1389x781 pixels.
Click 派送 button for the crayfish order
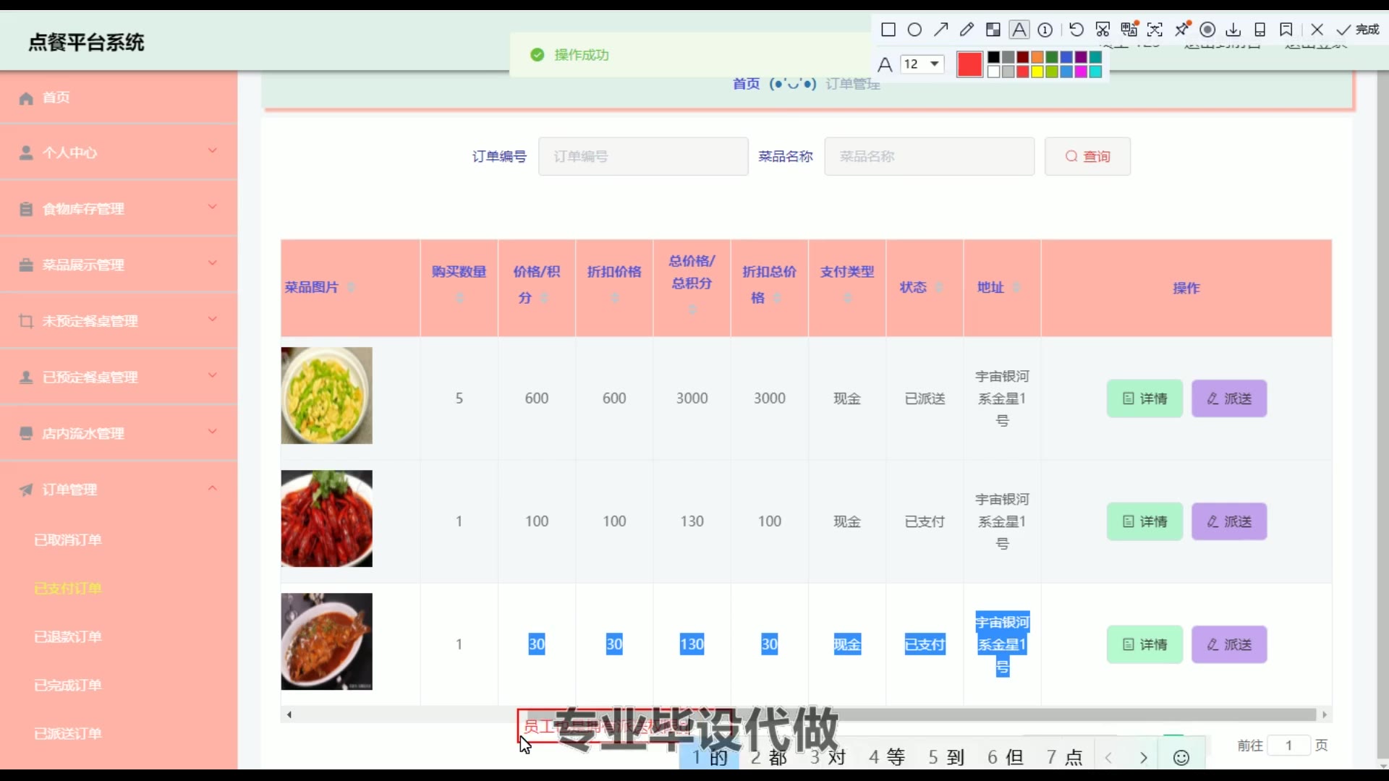coord(1228,521)
